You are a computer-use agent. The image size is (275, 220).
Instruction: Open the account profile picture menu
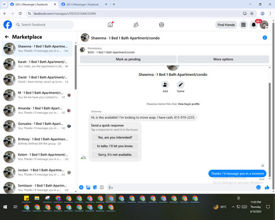coord(264,25)
